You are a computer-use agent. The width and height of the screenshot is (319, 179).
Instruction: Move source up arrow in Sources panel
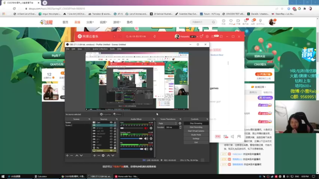pyautogui.click(x=108, y=156)
